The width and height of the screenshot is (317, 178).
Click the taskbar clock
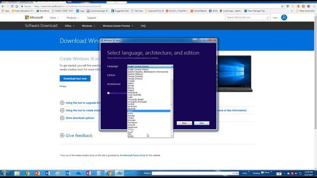pyautogui.click(x=309, y=174)
